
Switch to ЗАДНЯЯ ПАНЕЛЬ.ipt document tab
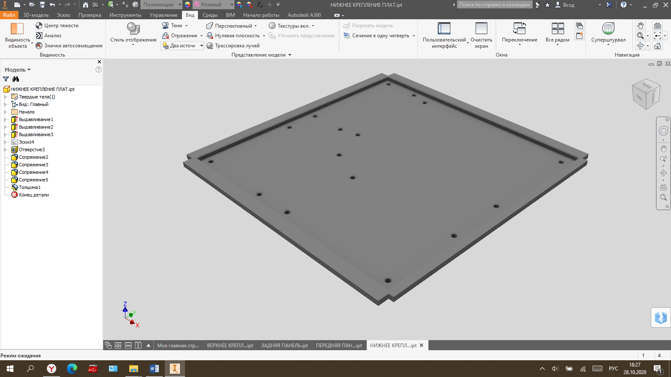tap(284, 346)
